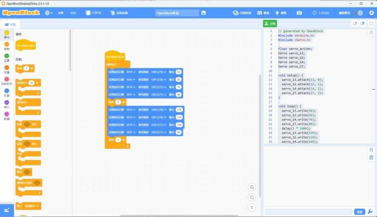Select the ESP32 device button
This screenshot has height=217, width=377.
(93, 13)
